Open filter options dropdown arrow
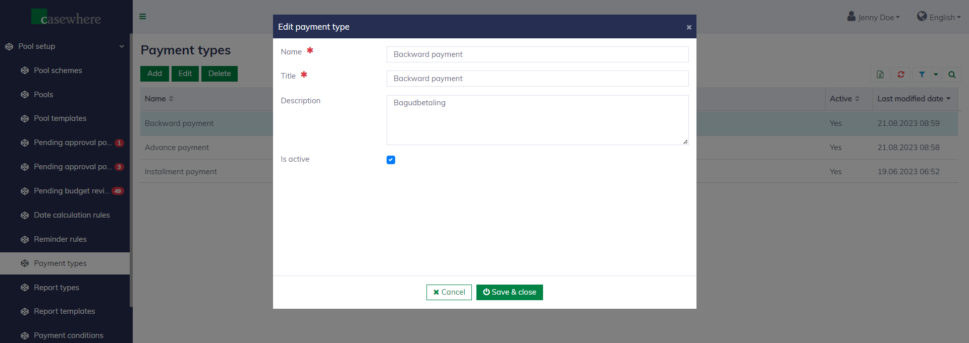 pos(936,75)
